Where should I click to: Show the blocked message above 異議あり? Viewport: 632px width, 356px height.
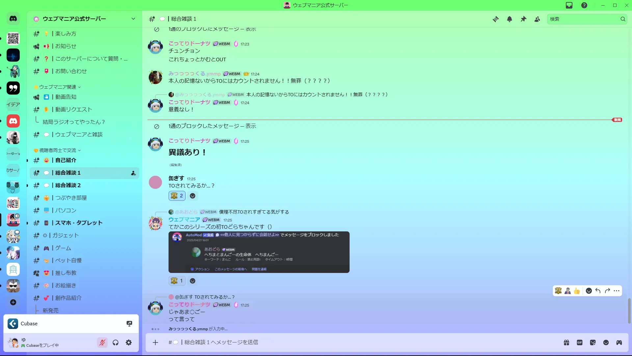coord(212,126)
